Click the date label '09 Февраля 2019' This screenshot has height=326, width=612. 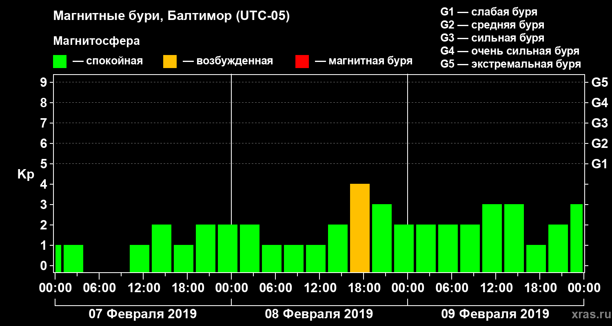tap(495, 314)
